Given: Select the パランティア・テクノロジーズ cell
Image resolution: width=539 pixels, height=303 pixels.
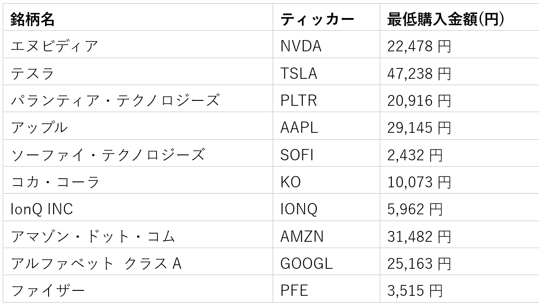Looking at the screenshot, I should click(115, 100).
